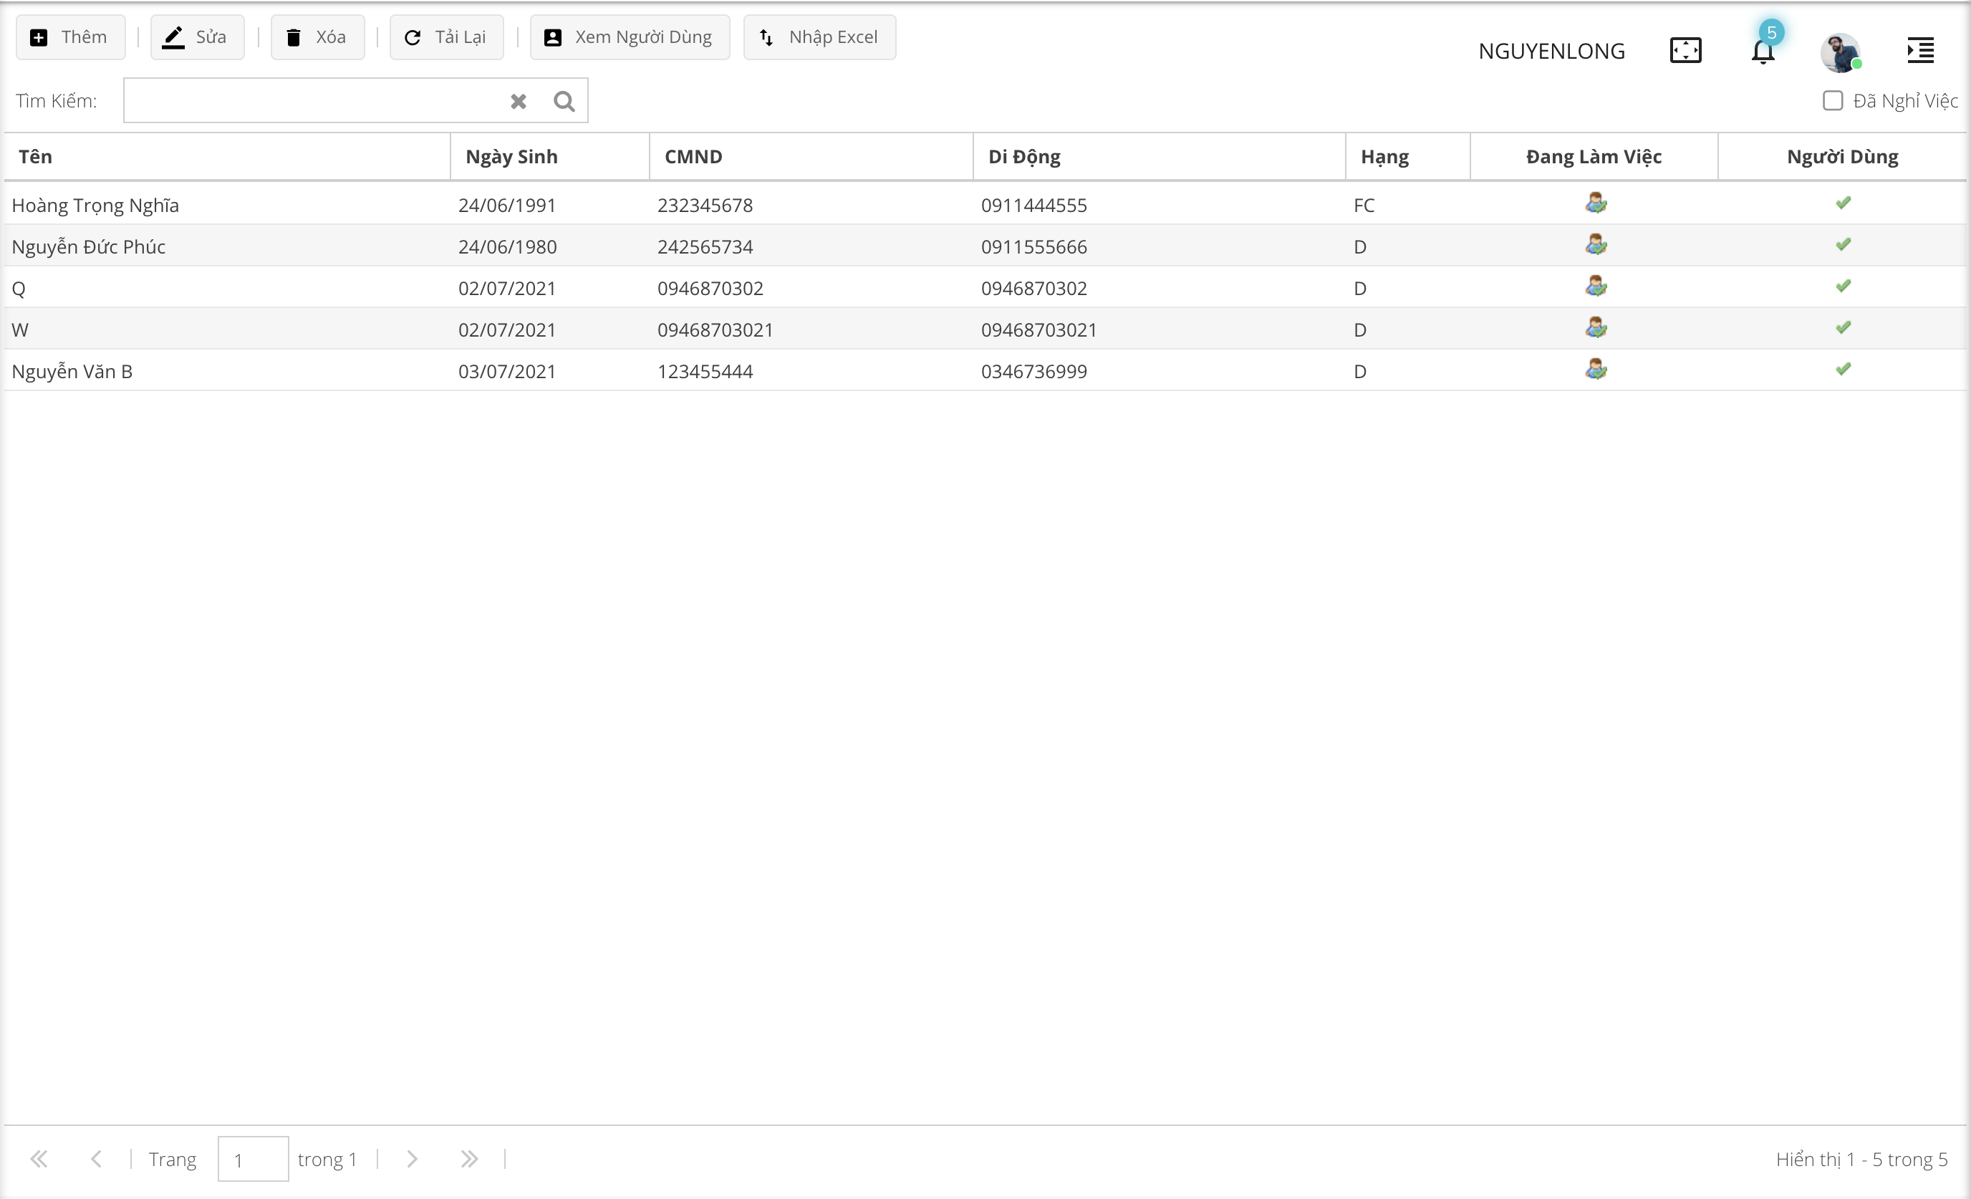Viewport: 1971px width, 1199px height.
Task: Click working status icon in row Q
Action: 1595,286
